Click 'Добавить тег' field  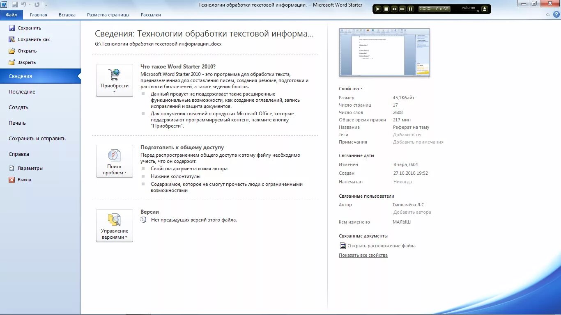pos(407,135)
